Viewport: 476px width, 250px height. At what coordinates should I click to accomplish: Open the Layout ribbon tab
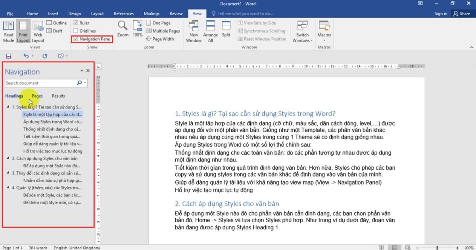point(97,13)
